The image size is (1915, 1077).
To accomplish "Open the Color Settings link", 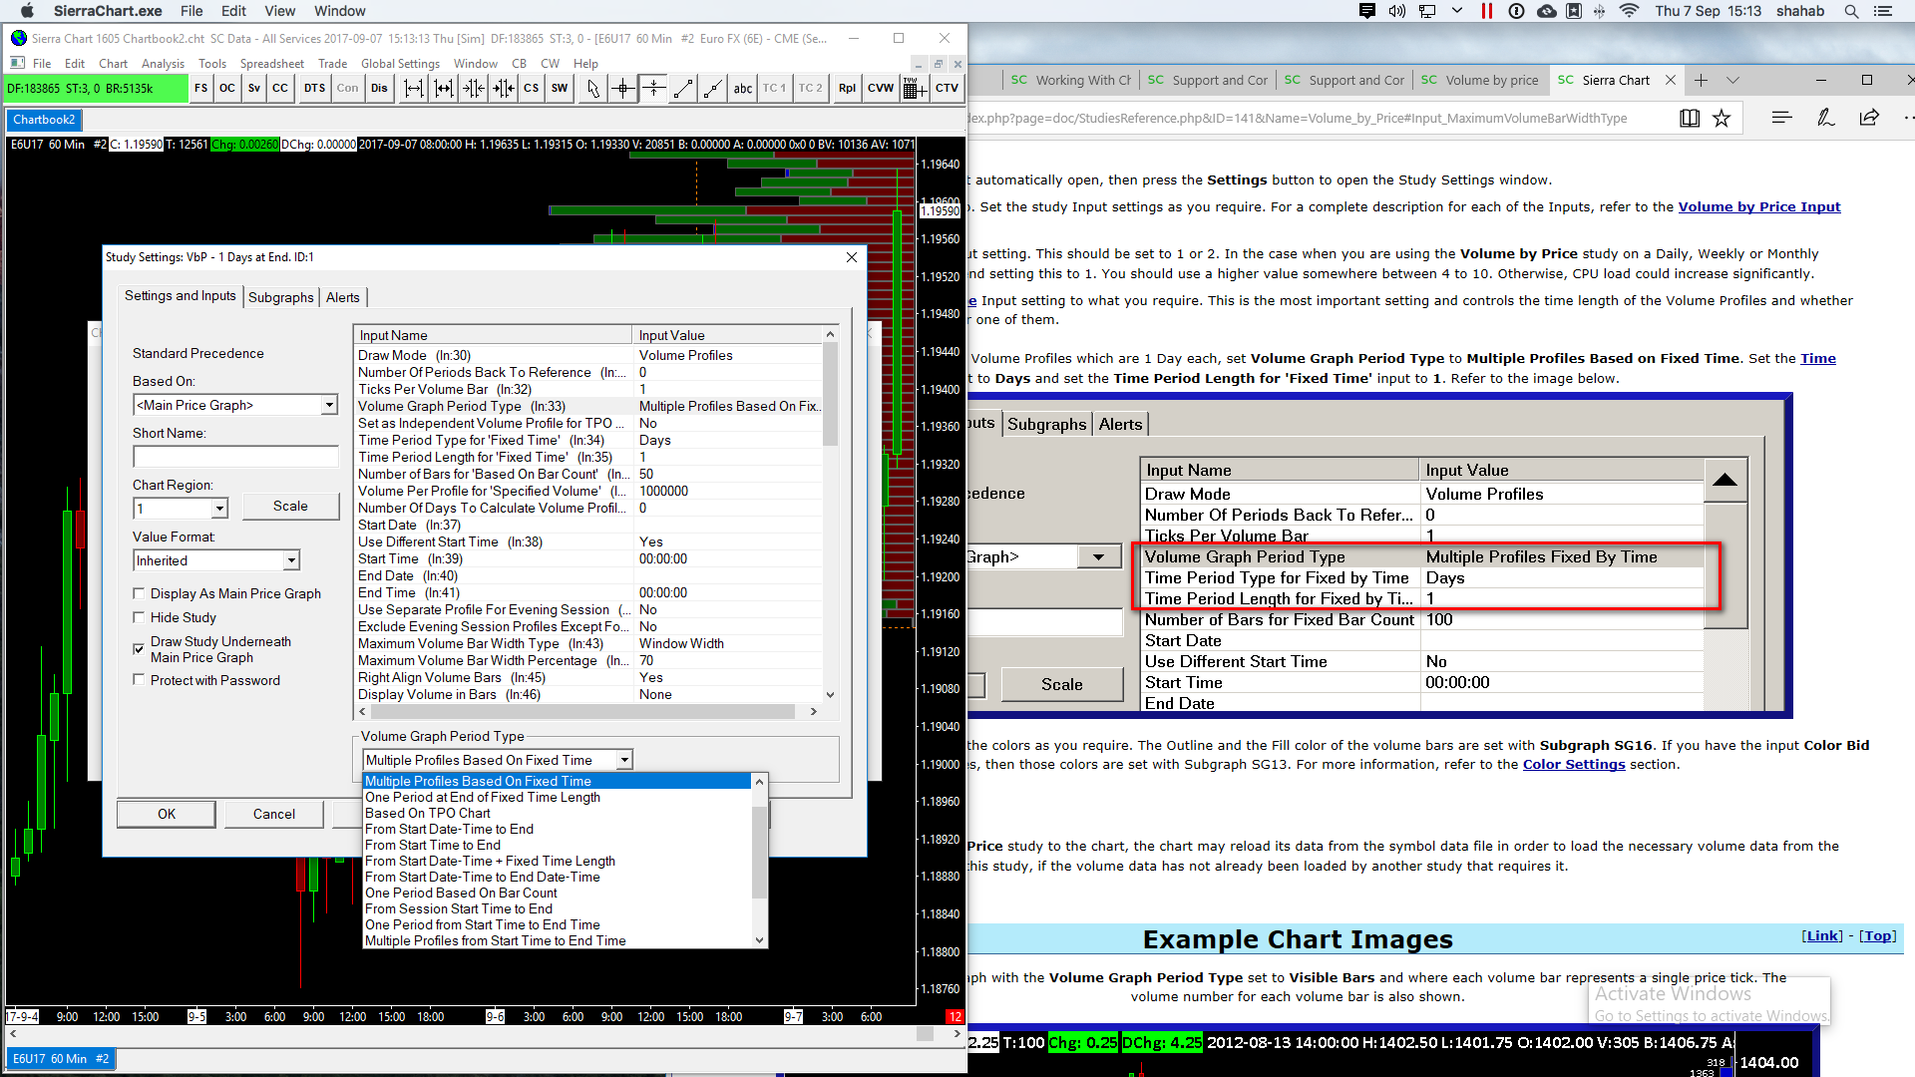I will [x=1574, y=765].
